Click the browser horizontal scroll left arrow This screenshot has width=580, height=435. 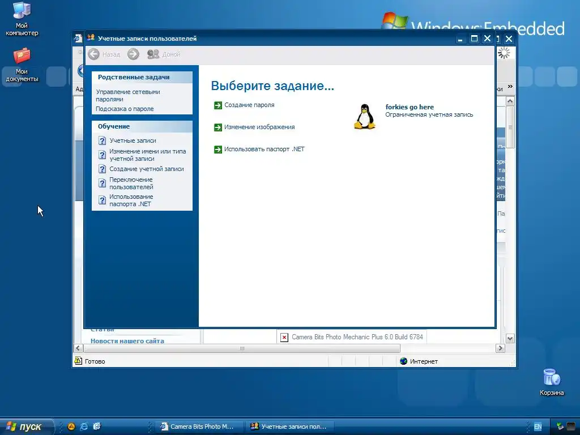[78, 348]
